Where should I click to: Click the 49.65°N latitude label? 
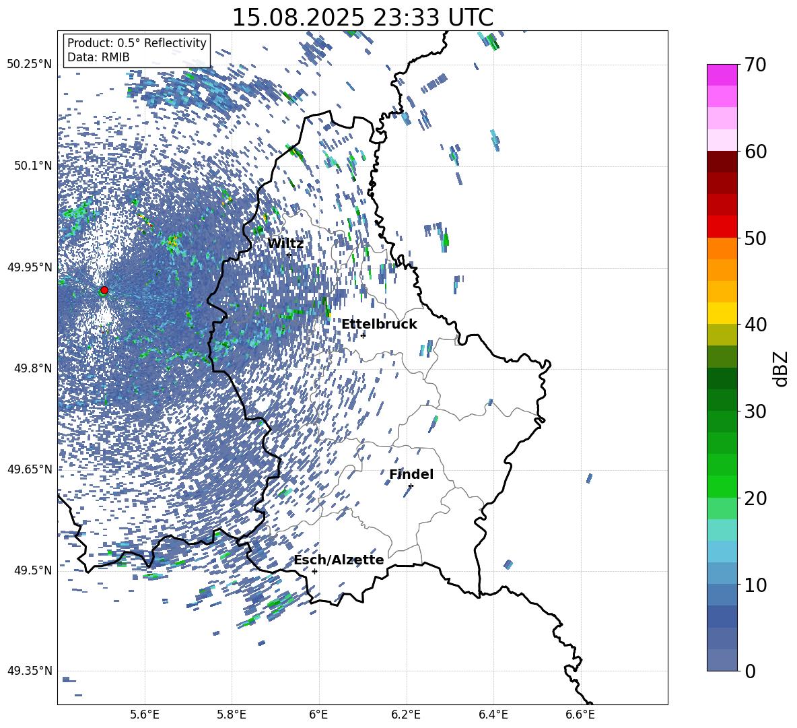click(x=30, y=469)
